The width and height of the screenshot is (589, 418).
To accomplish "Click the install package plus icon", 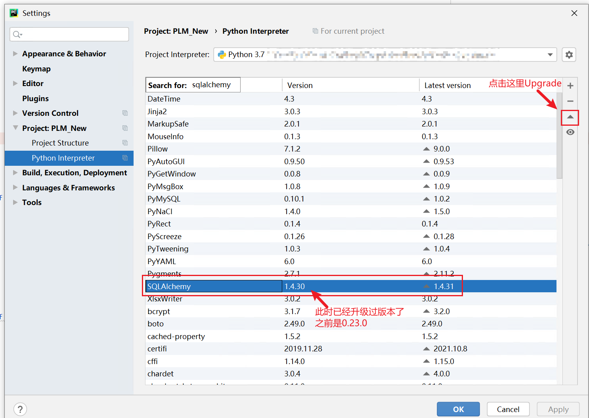I will pyautogui.click(x=570, y=86).
